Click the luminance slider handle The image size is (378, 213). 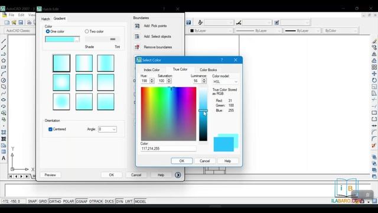point(203,111)
